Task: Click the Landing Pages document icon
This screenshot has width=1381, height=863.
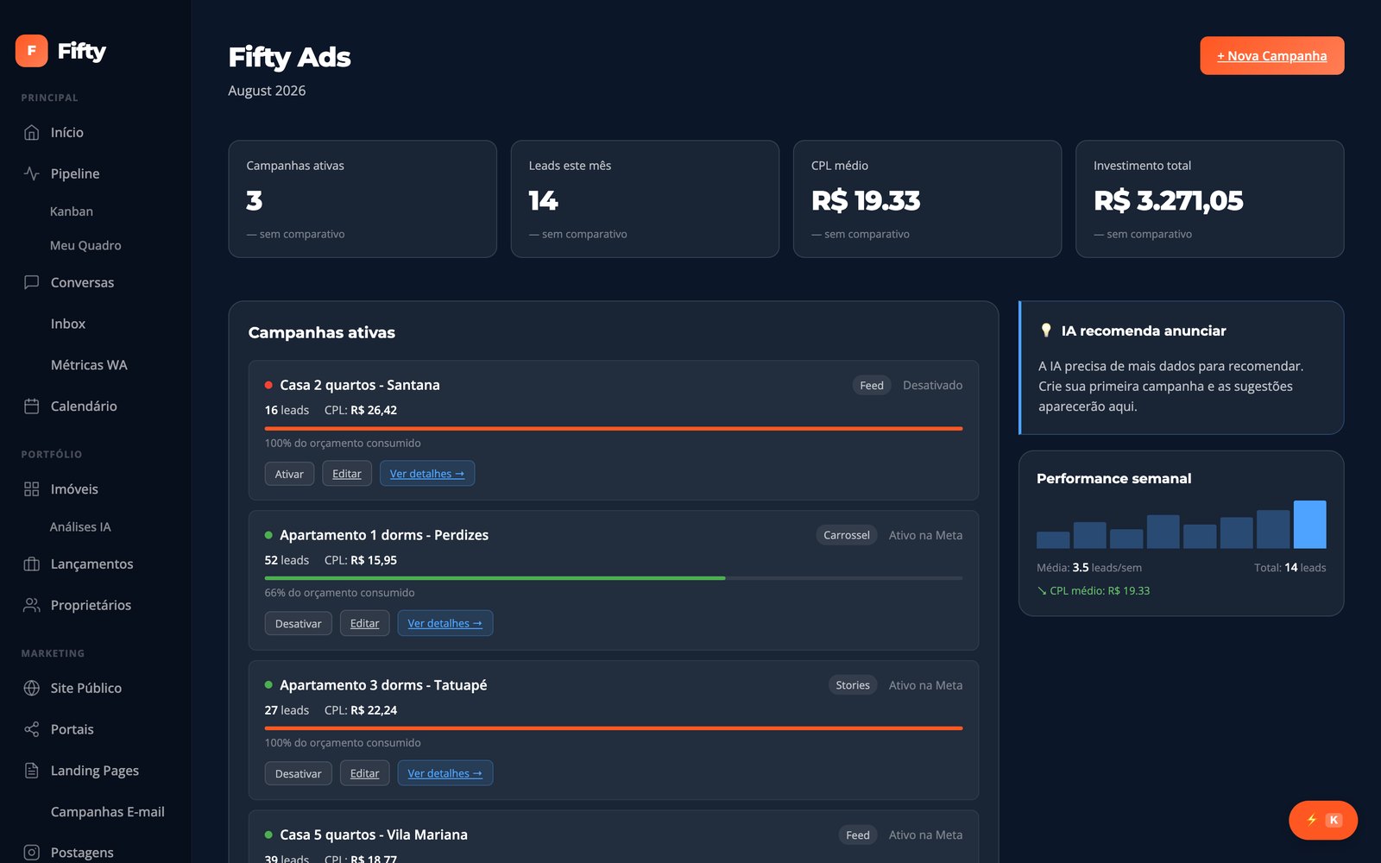Action: [x=32, y=771]
